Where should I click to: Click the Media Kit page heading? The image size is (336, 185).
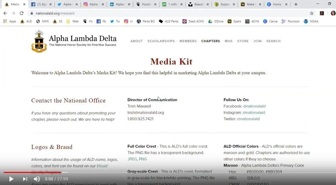171,62
